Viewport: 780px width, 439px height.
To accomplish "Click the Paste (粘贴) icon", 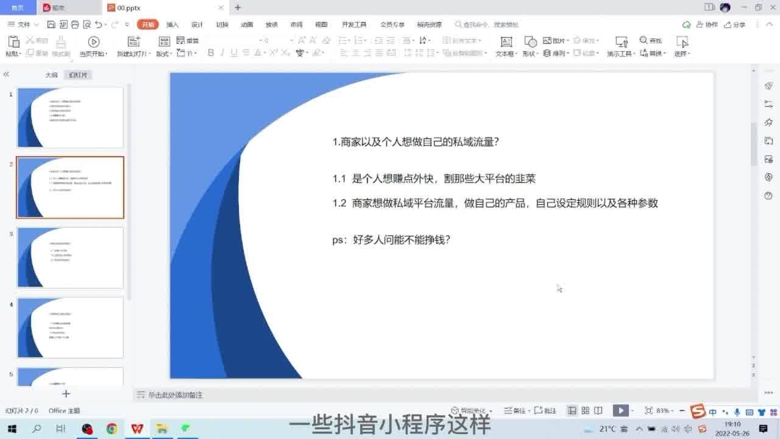I will (13, 42).
